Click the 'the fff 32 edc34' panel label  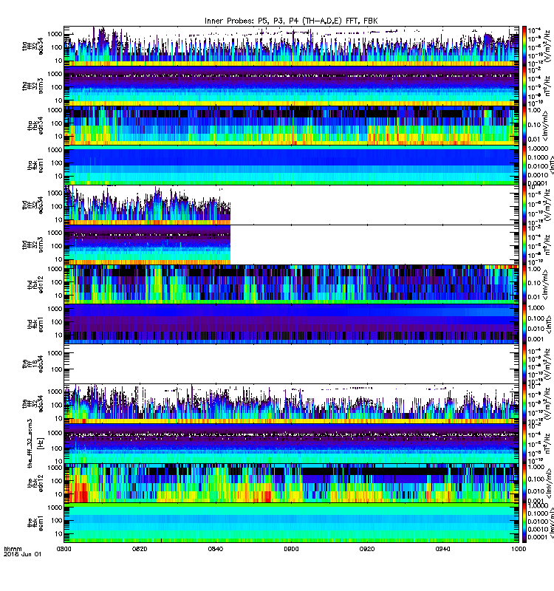33,404
